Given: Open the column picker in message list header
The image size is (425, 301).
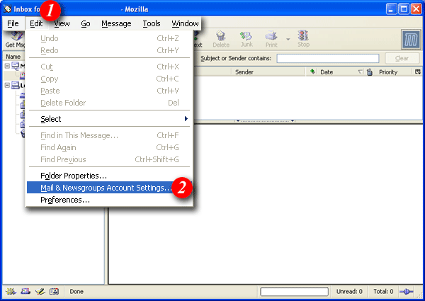Looking at the screenshot, I should tap(418, 72).
